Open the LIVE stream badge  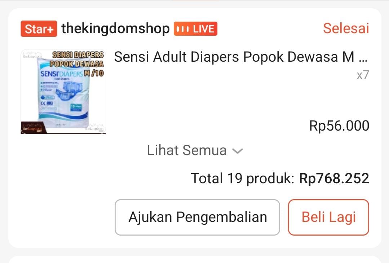click(195, 29)
